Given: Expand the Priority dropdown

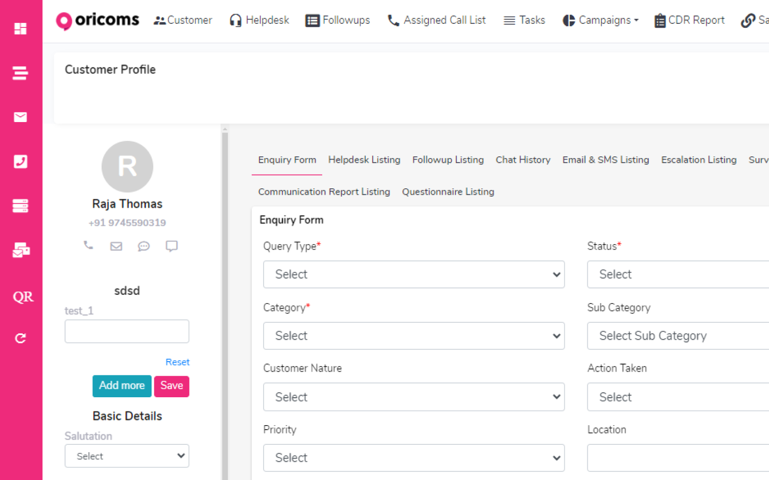Looking at the screenshot, I should pos(413,458).
